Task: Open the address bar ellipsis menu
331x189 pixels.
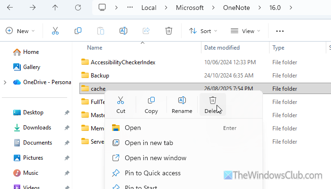Action: [130, 8]
